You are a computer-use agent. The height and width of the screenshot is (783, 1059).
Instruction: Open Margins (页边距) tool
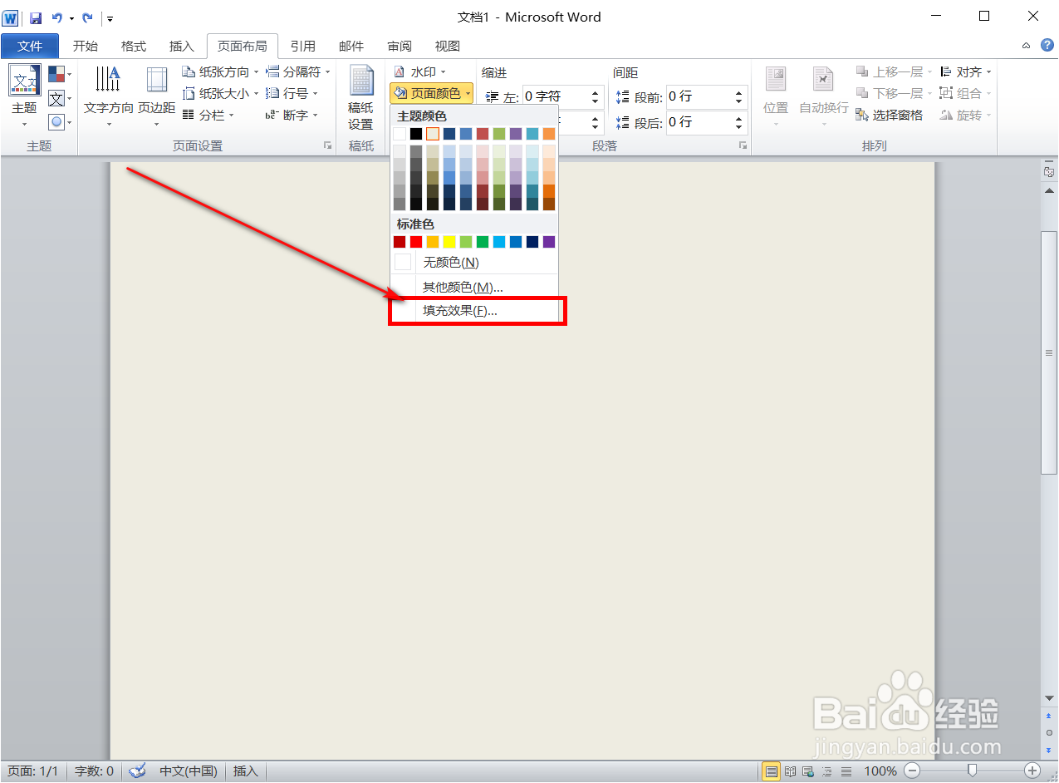click(157, 97)
